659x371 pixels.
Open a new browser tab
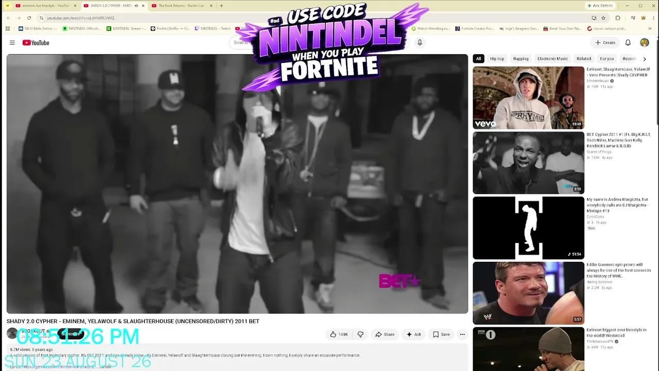click(221, 6)
